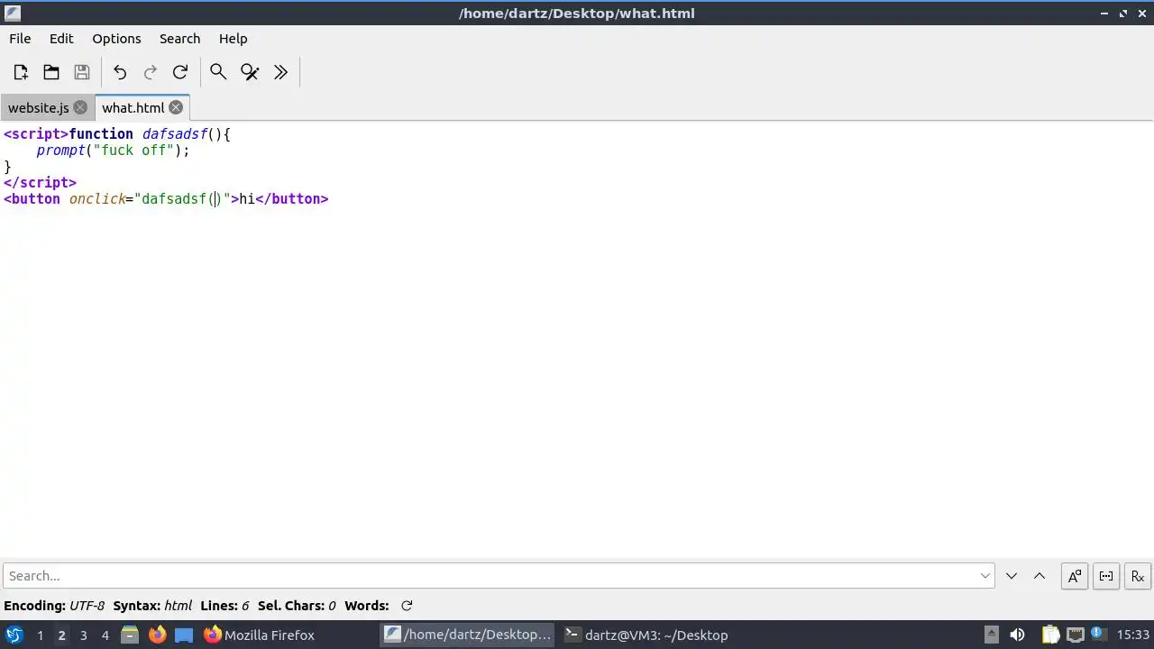Open the clipboard manager tray icon
1154x649 pixels.
click(x=1050, y=635)
